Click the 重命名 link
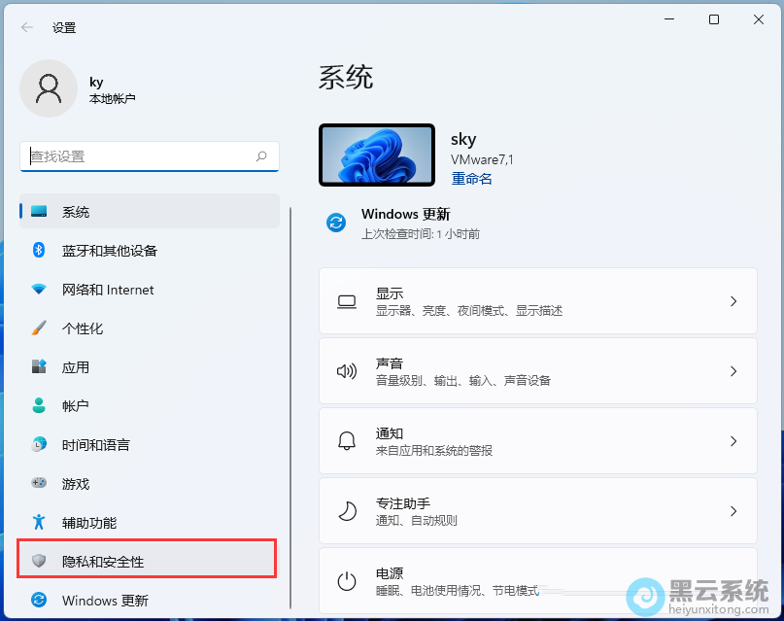The image size is (784, 621). 471,179
